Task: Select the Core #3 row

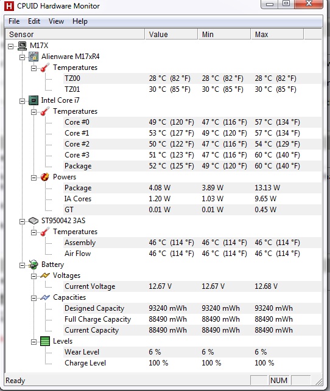Action: click(192, 155)
